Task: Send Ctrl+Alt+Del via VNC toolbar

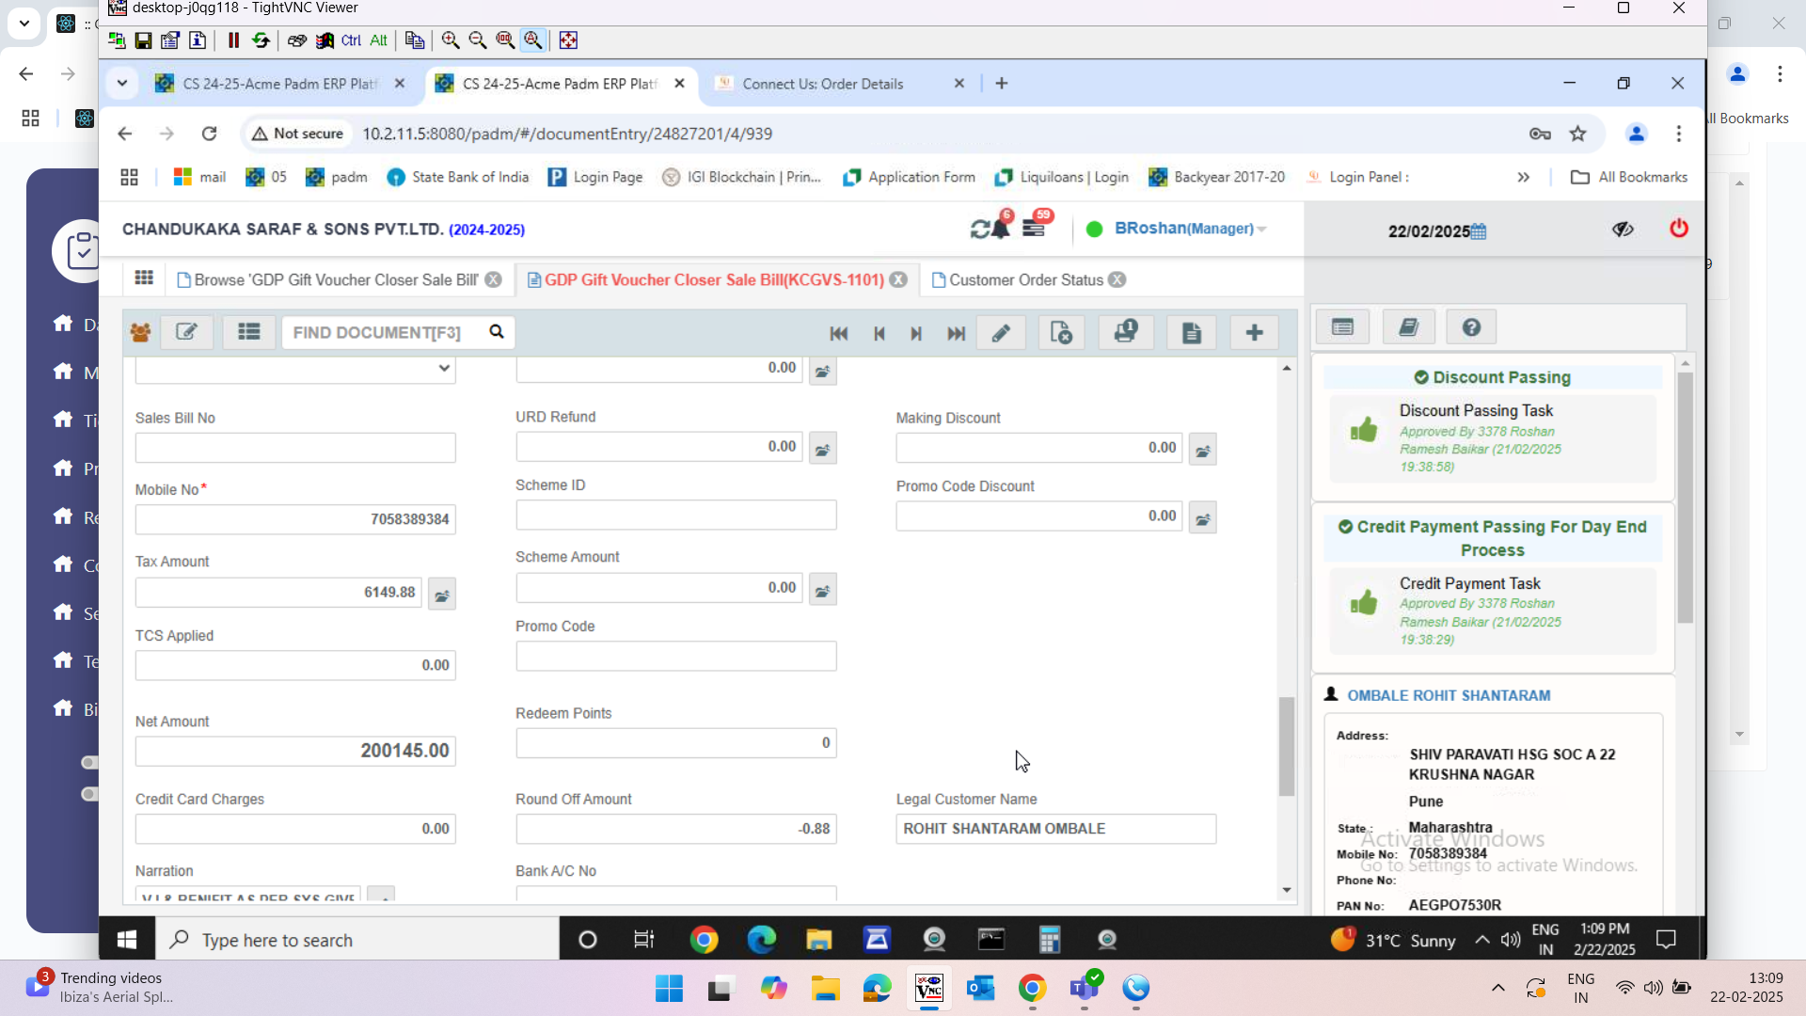Action: click(x=296, y=40)
